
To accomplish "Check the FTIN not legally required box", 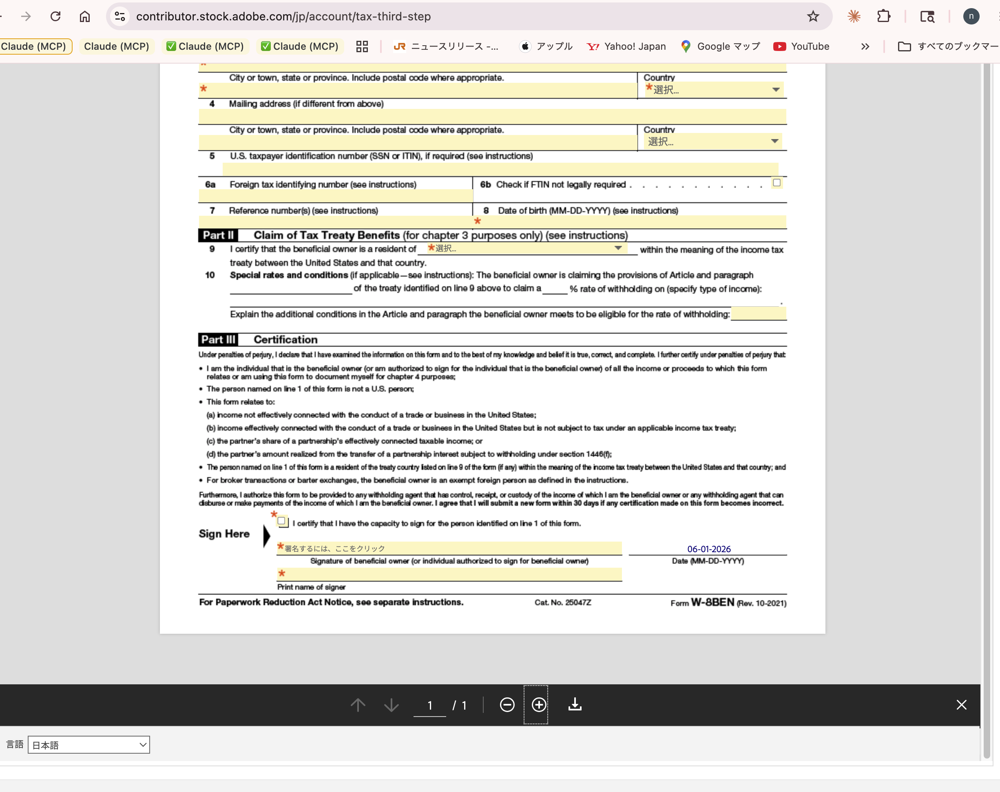I will click(777, 183).
